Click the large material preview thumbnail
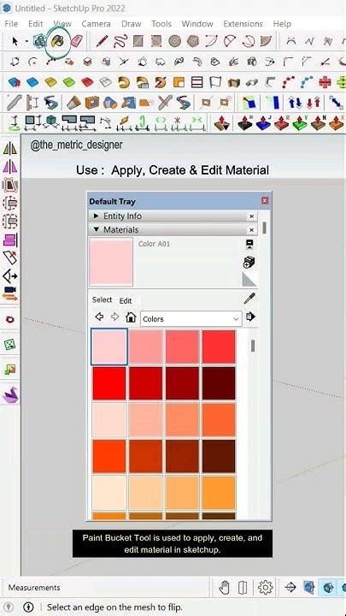 [111, 262]
